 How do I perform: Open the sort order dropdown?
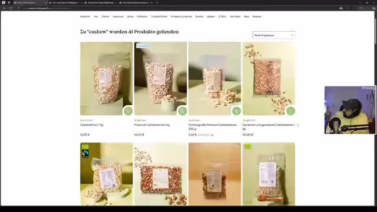coord(273,35)
